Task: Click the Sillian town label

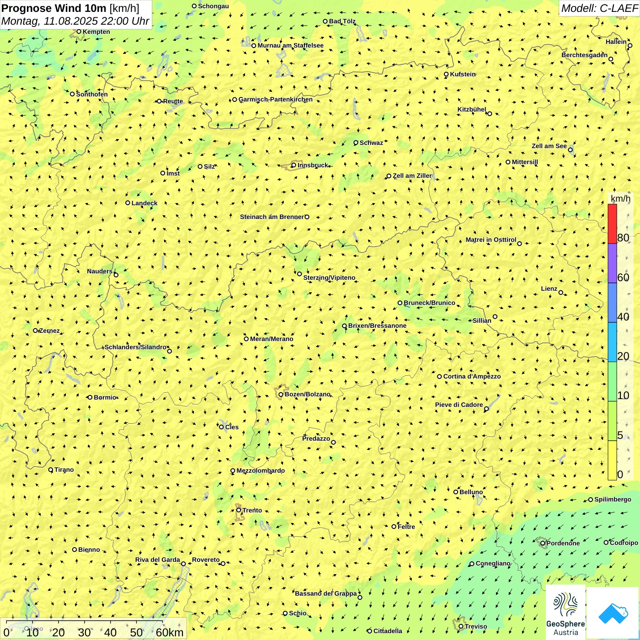Action: click(482, 320)
